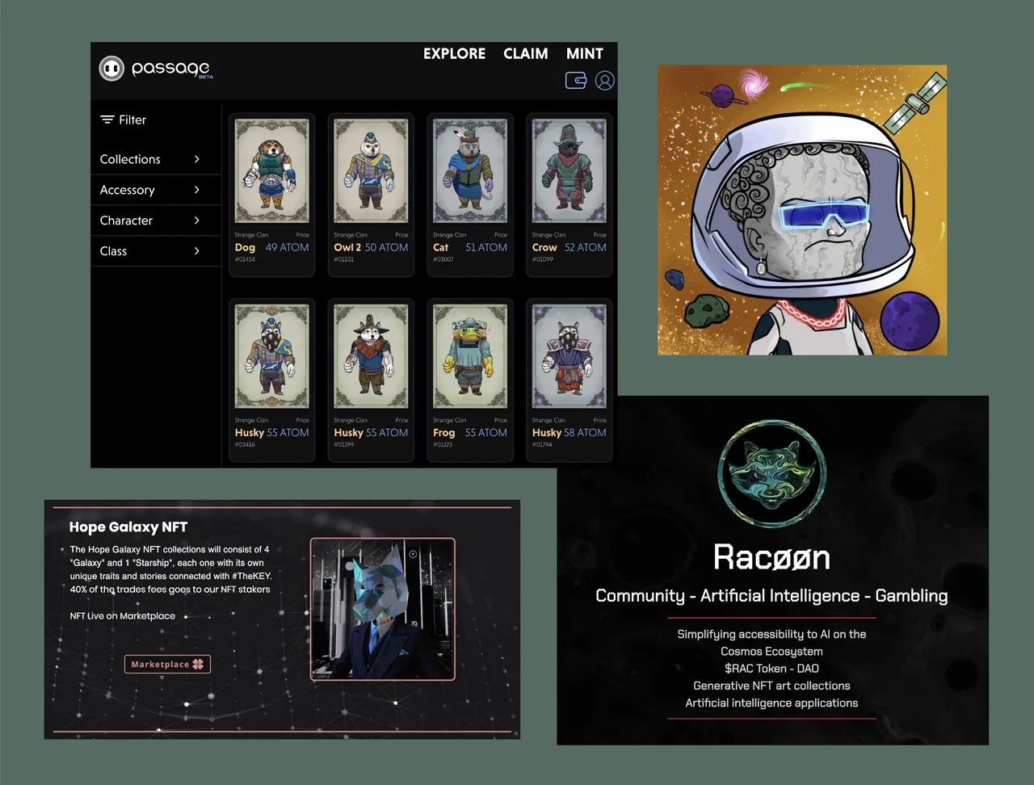Expand the Accessory filter chevron

pos(196,190)
